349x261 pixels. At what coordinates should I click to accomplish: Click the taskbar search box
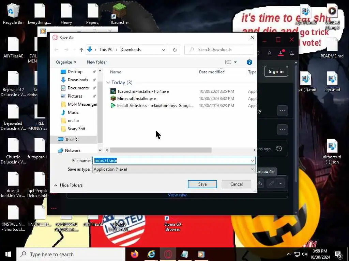pyautogui.click(x=71, y=254)
